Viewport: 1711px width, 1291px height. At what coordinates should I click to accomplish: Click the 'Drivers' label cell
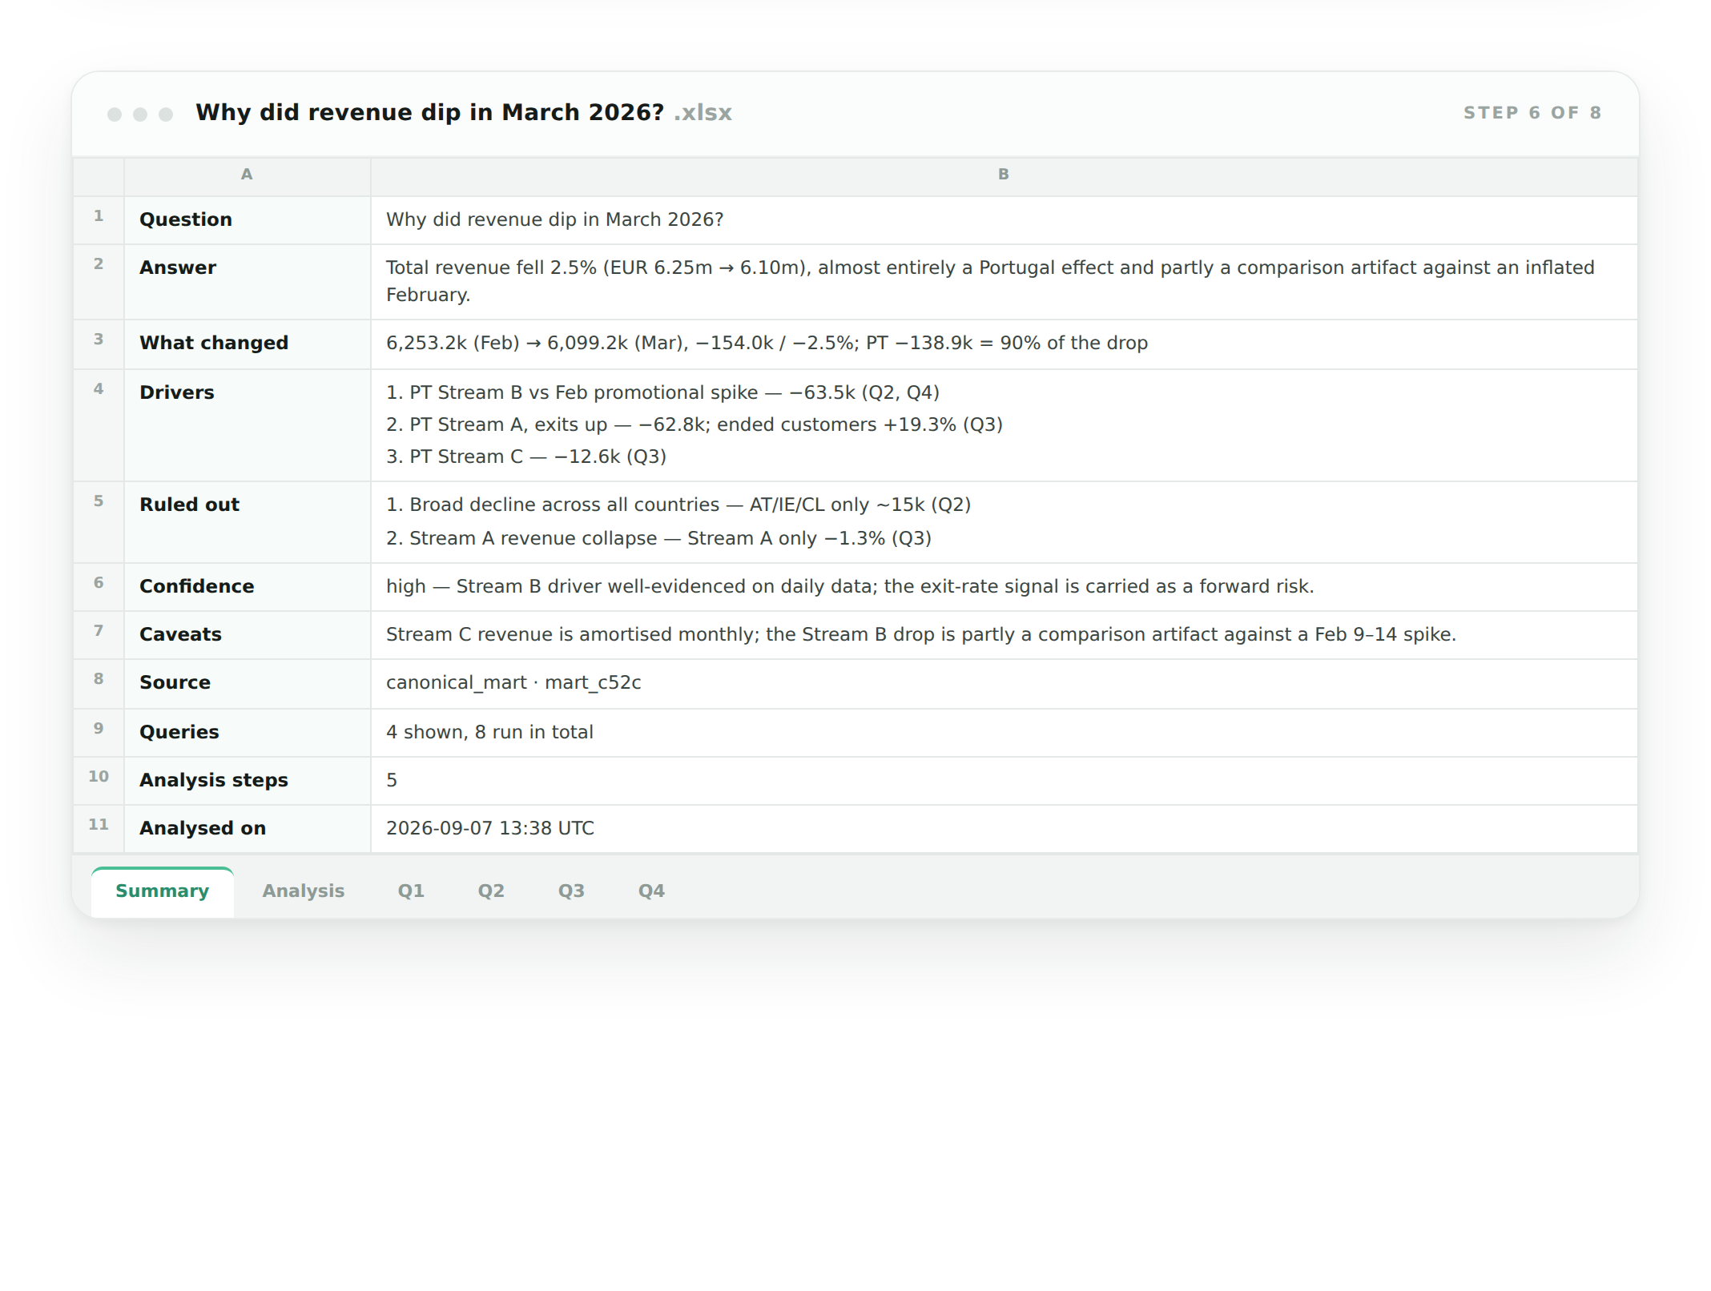pyautogui.click(x=247, y=425)
